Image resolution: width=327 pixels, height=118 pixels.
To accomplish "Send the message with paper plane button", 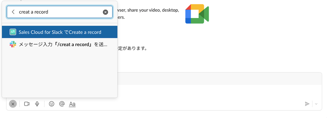I will (307, 104).
